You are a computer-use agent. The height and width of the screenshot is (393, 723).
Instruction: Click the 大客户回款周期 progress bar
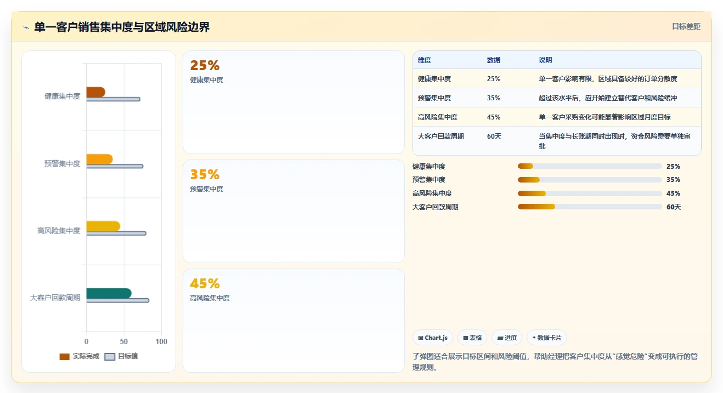(590, 207)
